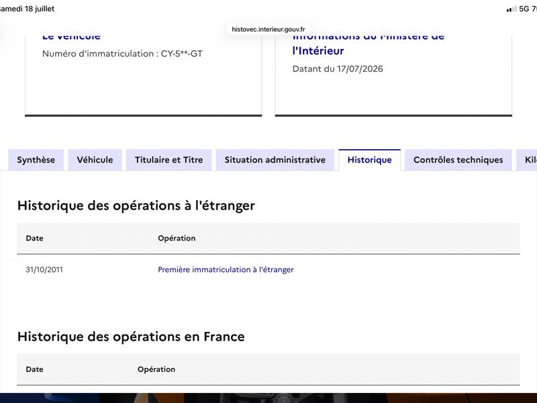Click the active Historique tab

coord(370,160)
